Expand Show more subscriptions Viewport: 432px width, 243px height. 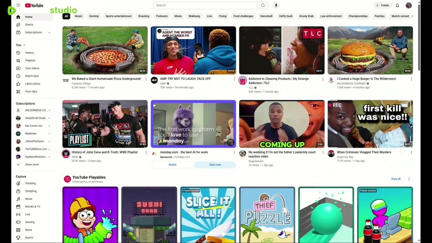pos(34,164)
